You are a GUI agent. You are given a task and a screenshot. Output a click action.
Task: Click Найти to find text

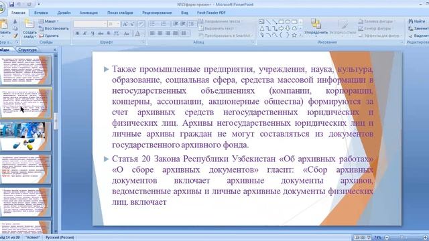[x=417, y=21]
